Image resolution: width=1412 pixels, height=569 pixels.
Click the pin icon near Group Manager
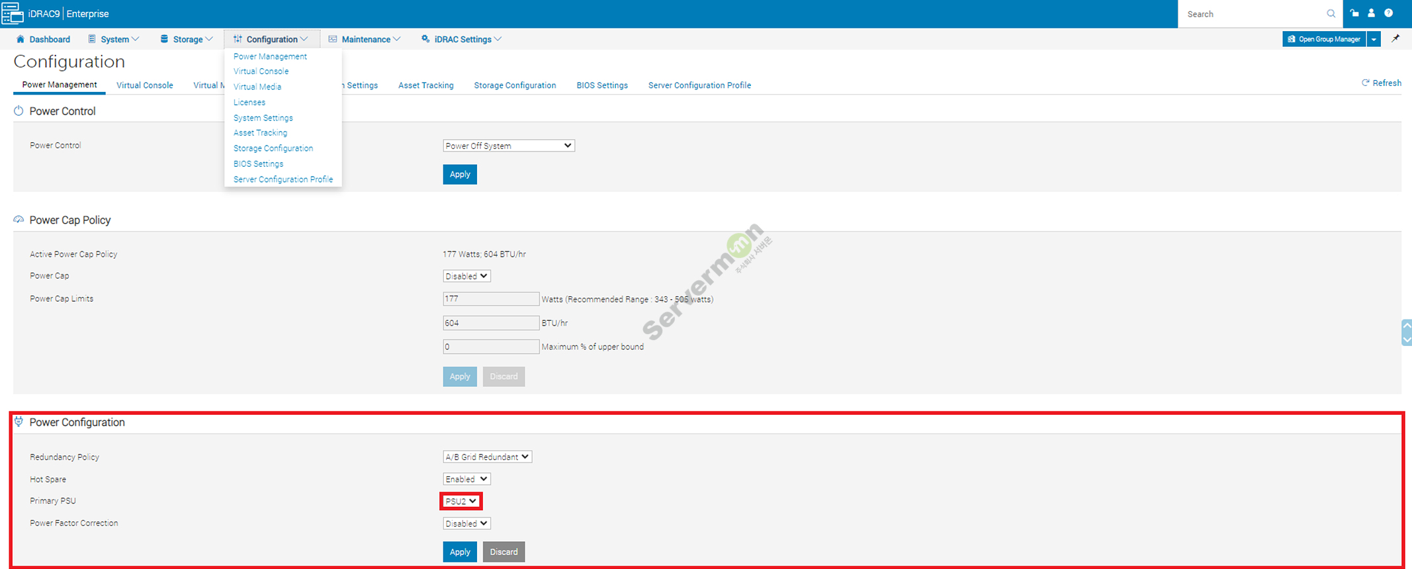(1395, 38)
